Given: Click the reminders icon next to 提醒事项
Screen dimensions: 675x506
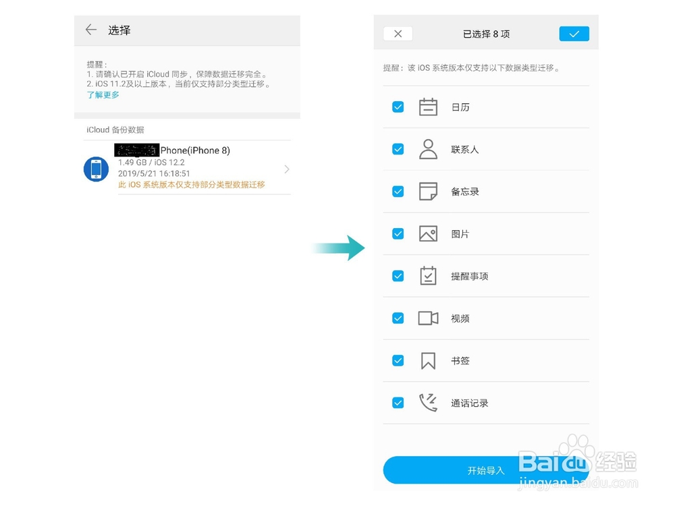Looking at the screenshot, I should point(429,275).
